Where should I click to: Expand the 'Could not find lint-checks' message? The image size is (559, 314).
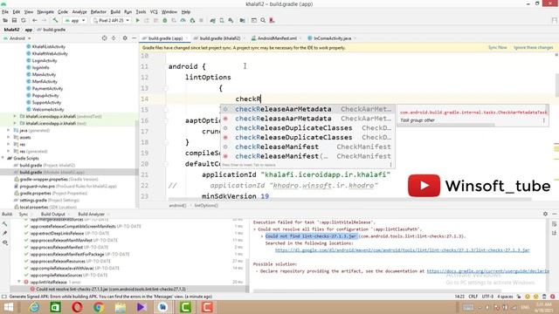click(x=262, y=236)
